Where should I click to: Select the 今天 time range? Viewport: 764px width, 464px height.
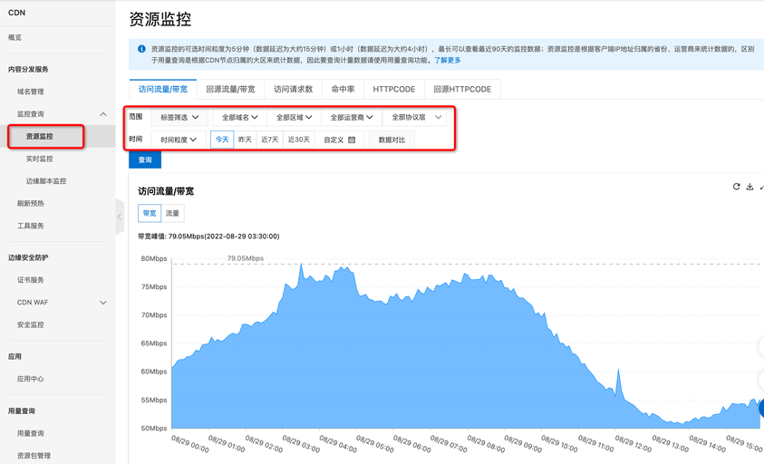click(222, 140)
